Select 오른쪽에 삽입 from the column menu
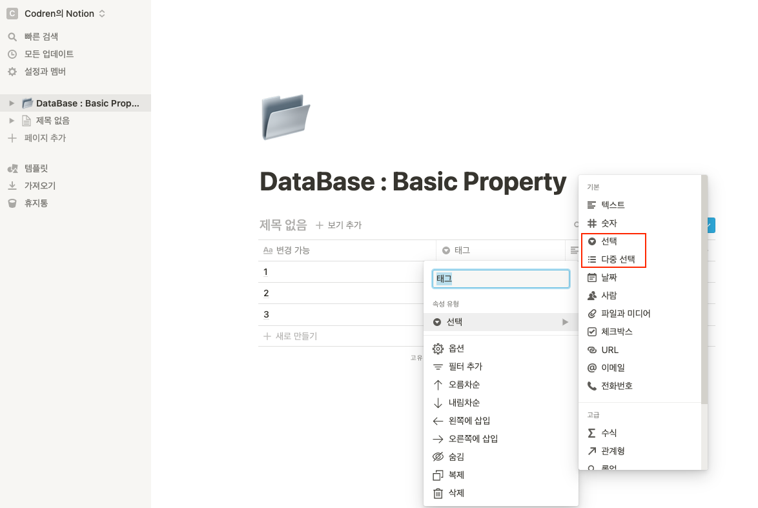This screenshot has height=508, width=758. 501,439
